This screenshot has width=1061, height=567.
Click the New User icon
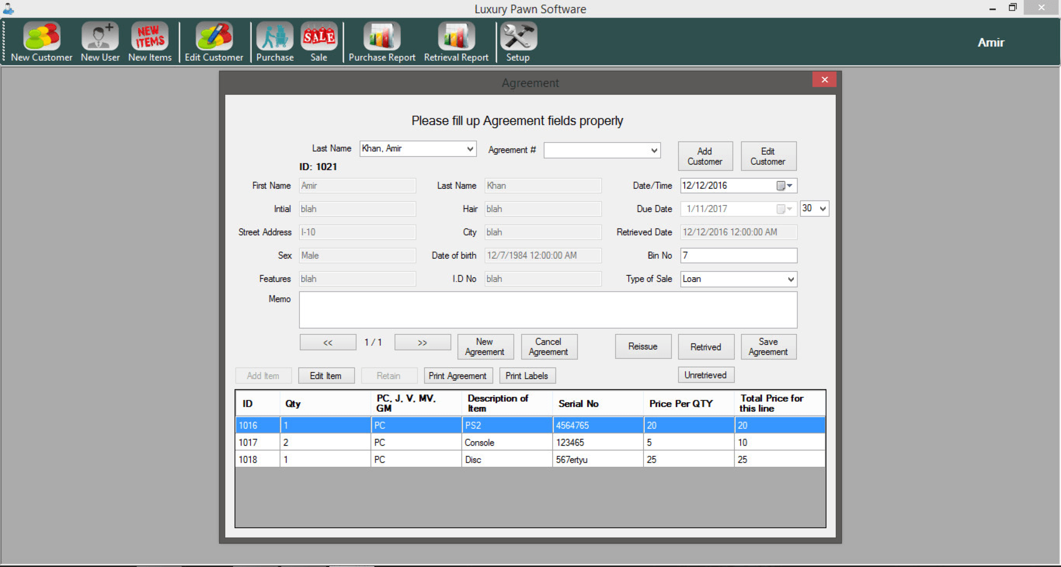tap(100, 42)
